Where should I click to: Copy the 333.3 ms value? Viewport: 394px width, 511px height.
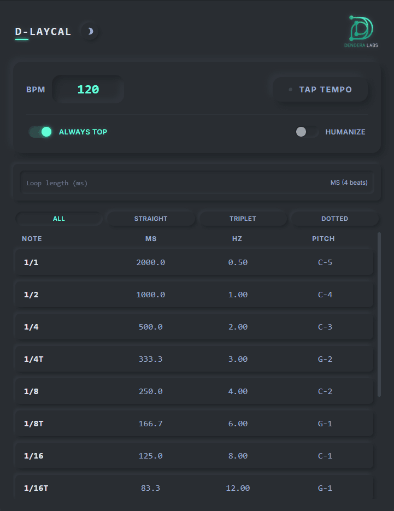151,359
